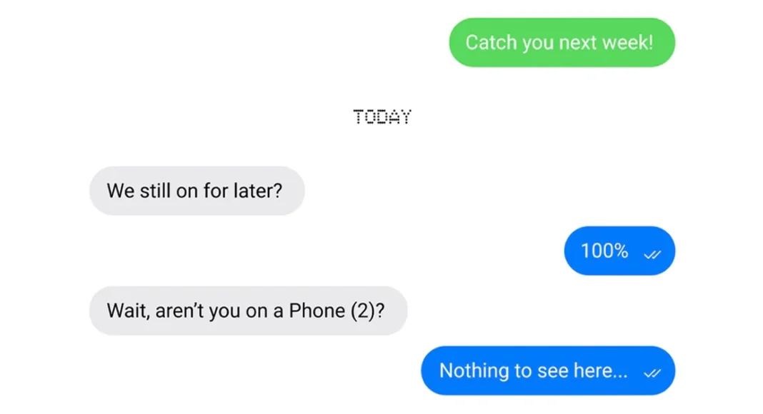
Task: Click the dotted TODAY date separator
Action: pos(382,117)
